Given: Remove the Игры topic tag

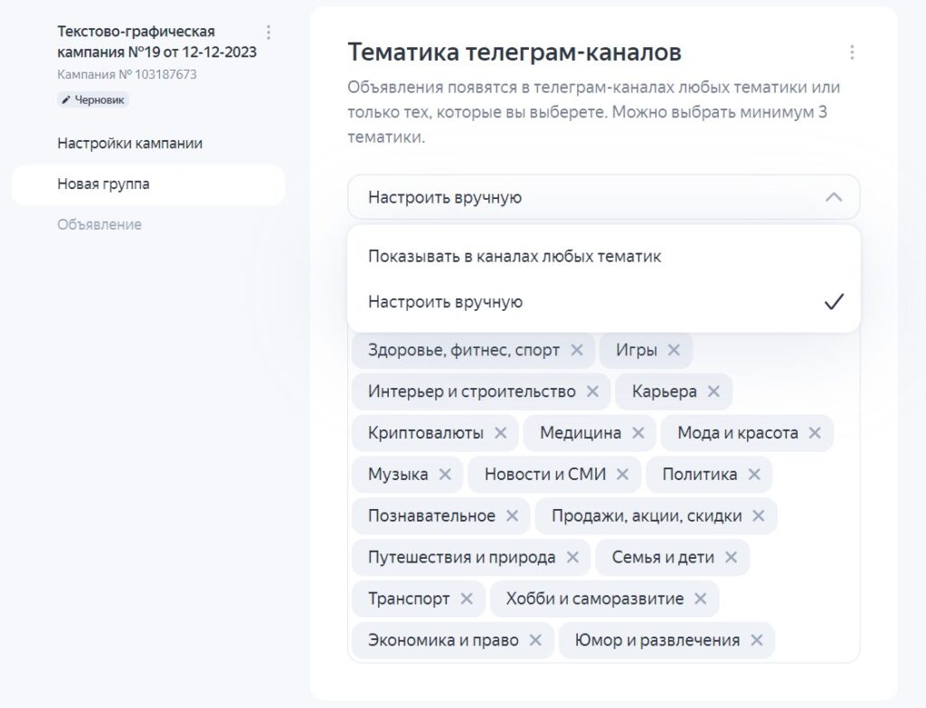Looking at the screenshot, I should pos(674,350).
